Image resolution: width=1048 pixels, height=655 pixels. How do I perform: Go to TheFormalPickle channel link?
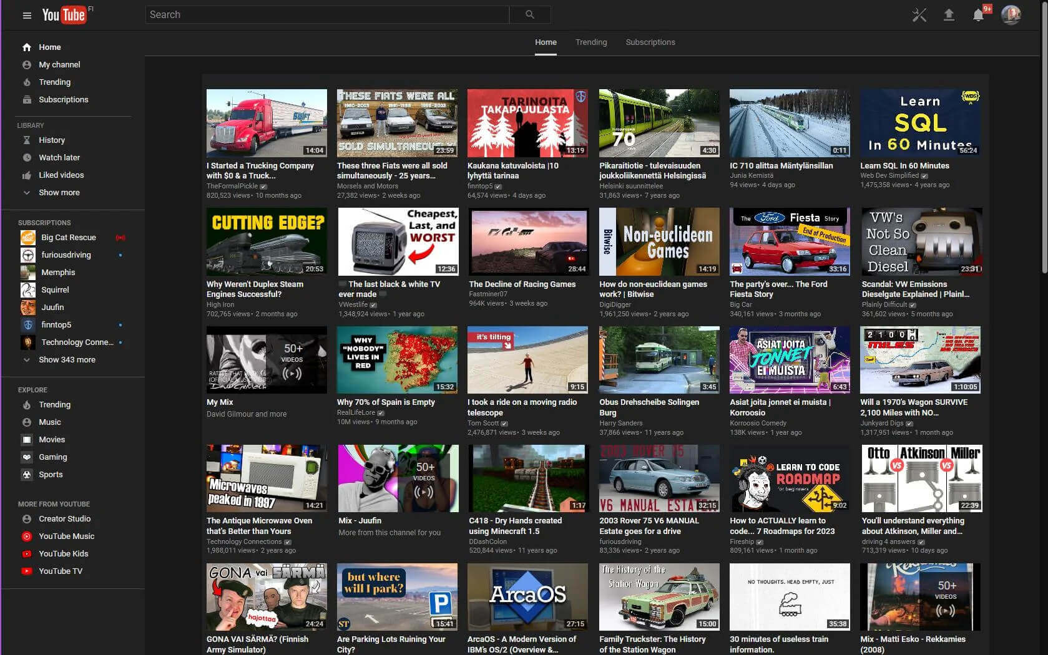click(x=232, y=186)
